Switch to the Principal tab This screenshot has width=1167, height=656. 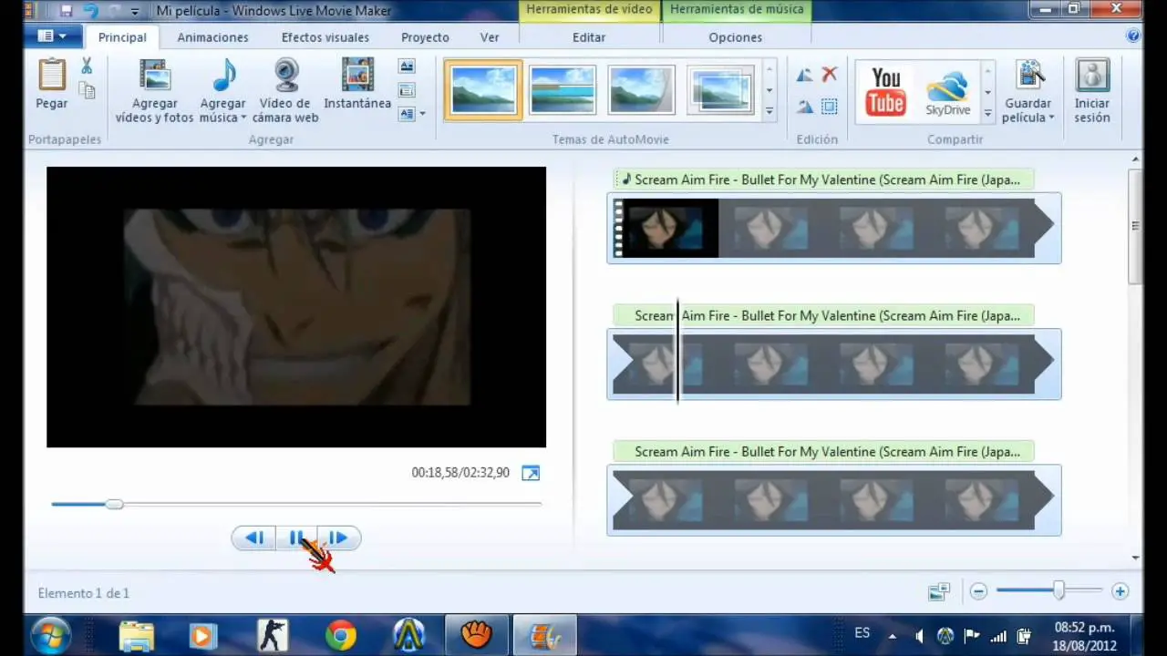[x=122, y=37]
